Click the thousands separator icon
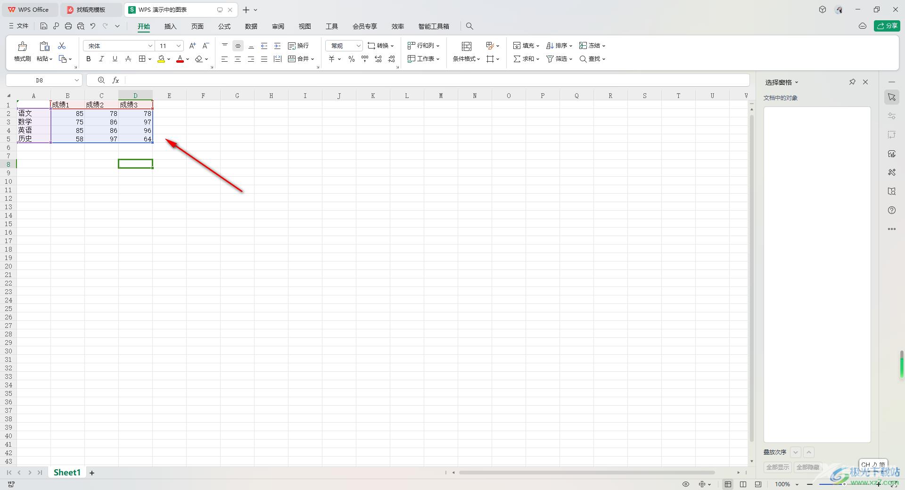 coord(365,59)
